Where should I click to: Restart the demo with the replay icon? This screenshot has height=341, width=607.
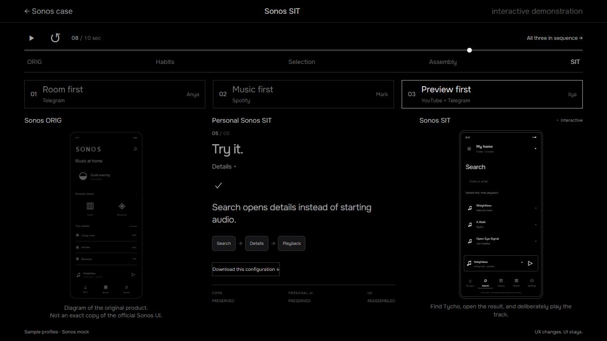55,38
